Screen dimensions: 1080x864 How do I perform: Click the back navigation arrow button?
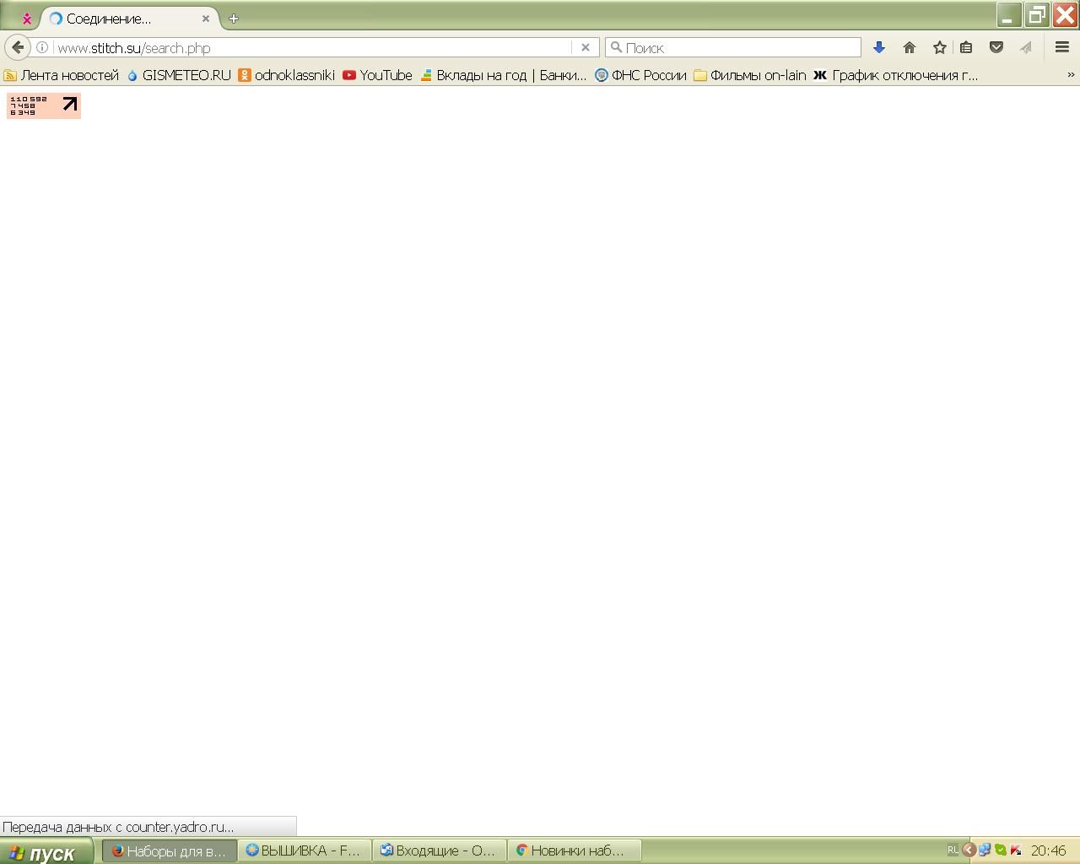[x=18, y=47]
